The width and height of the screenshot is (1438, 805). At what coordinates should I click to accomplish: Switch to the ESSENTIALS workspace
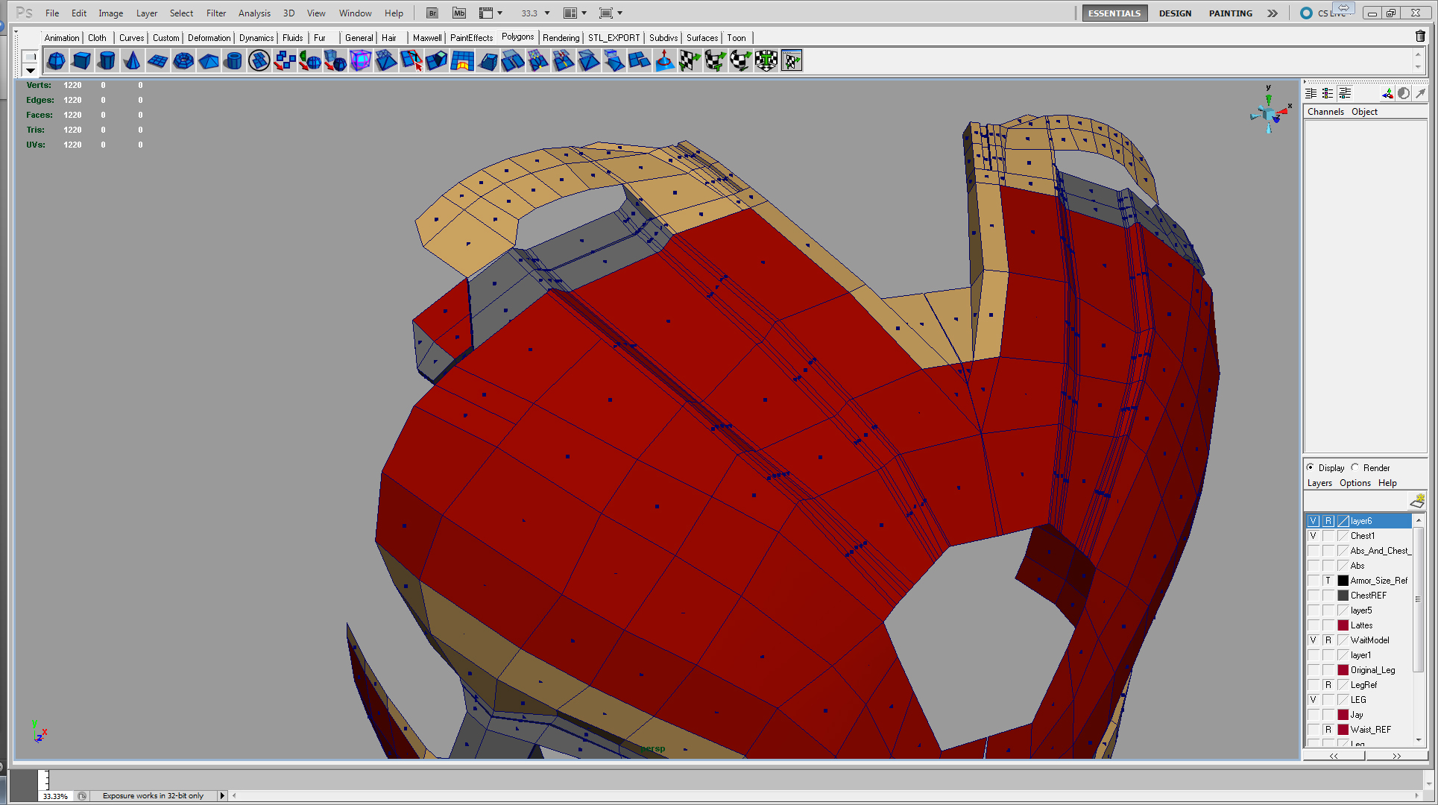[x=1114, y=13]
